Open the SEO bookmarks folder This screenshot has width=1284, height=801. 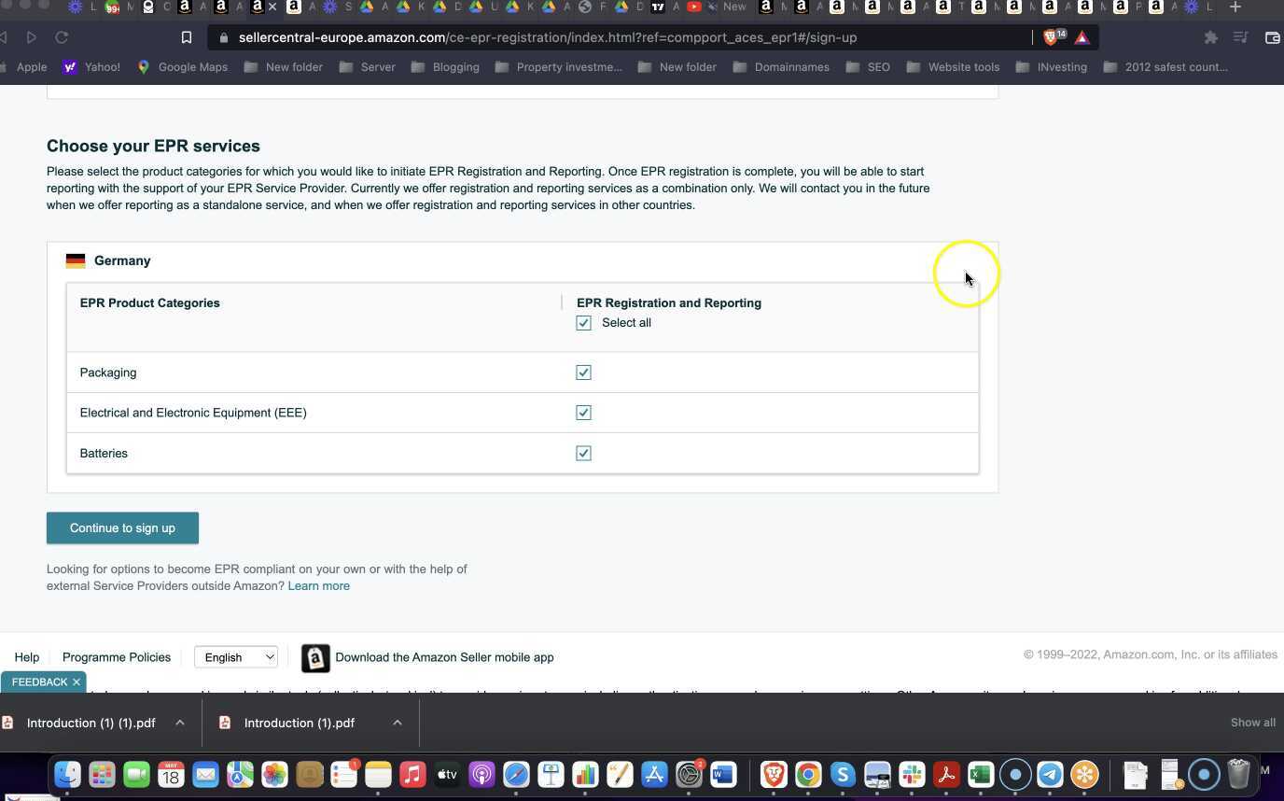pyautogui.click(x=868, y=67)
